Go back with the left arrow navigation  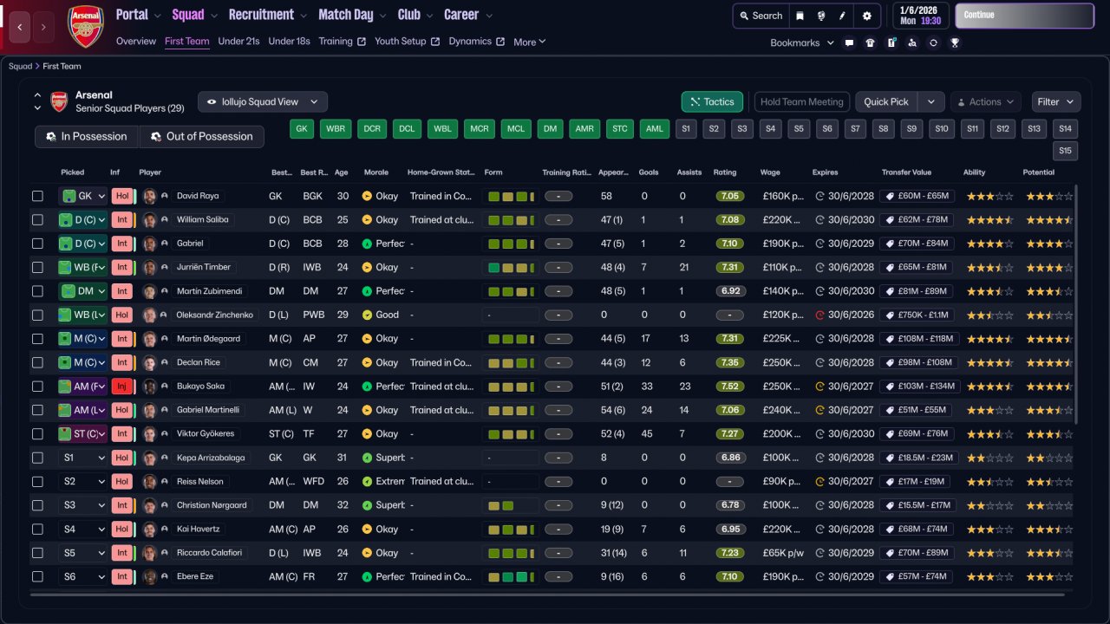(20, 27)
